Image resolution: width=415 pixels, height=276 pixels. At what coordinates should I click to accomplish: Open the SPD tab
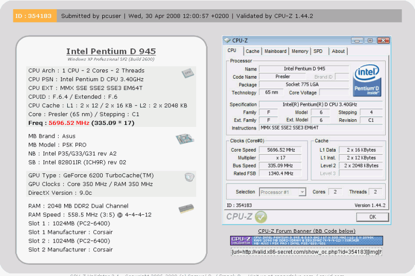click(318, 51)
